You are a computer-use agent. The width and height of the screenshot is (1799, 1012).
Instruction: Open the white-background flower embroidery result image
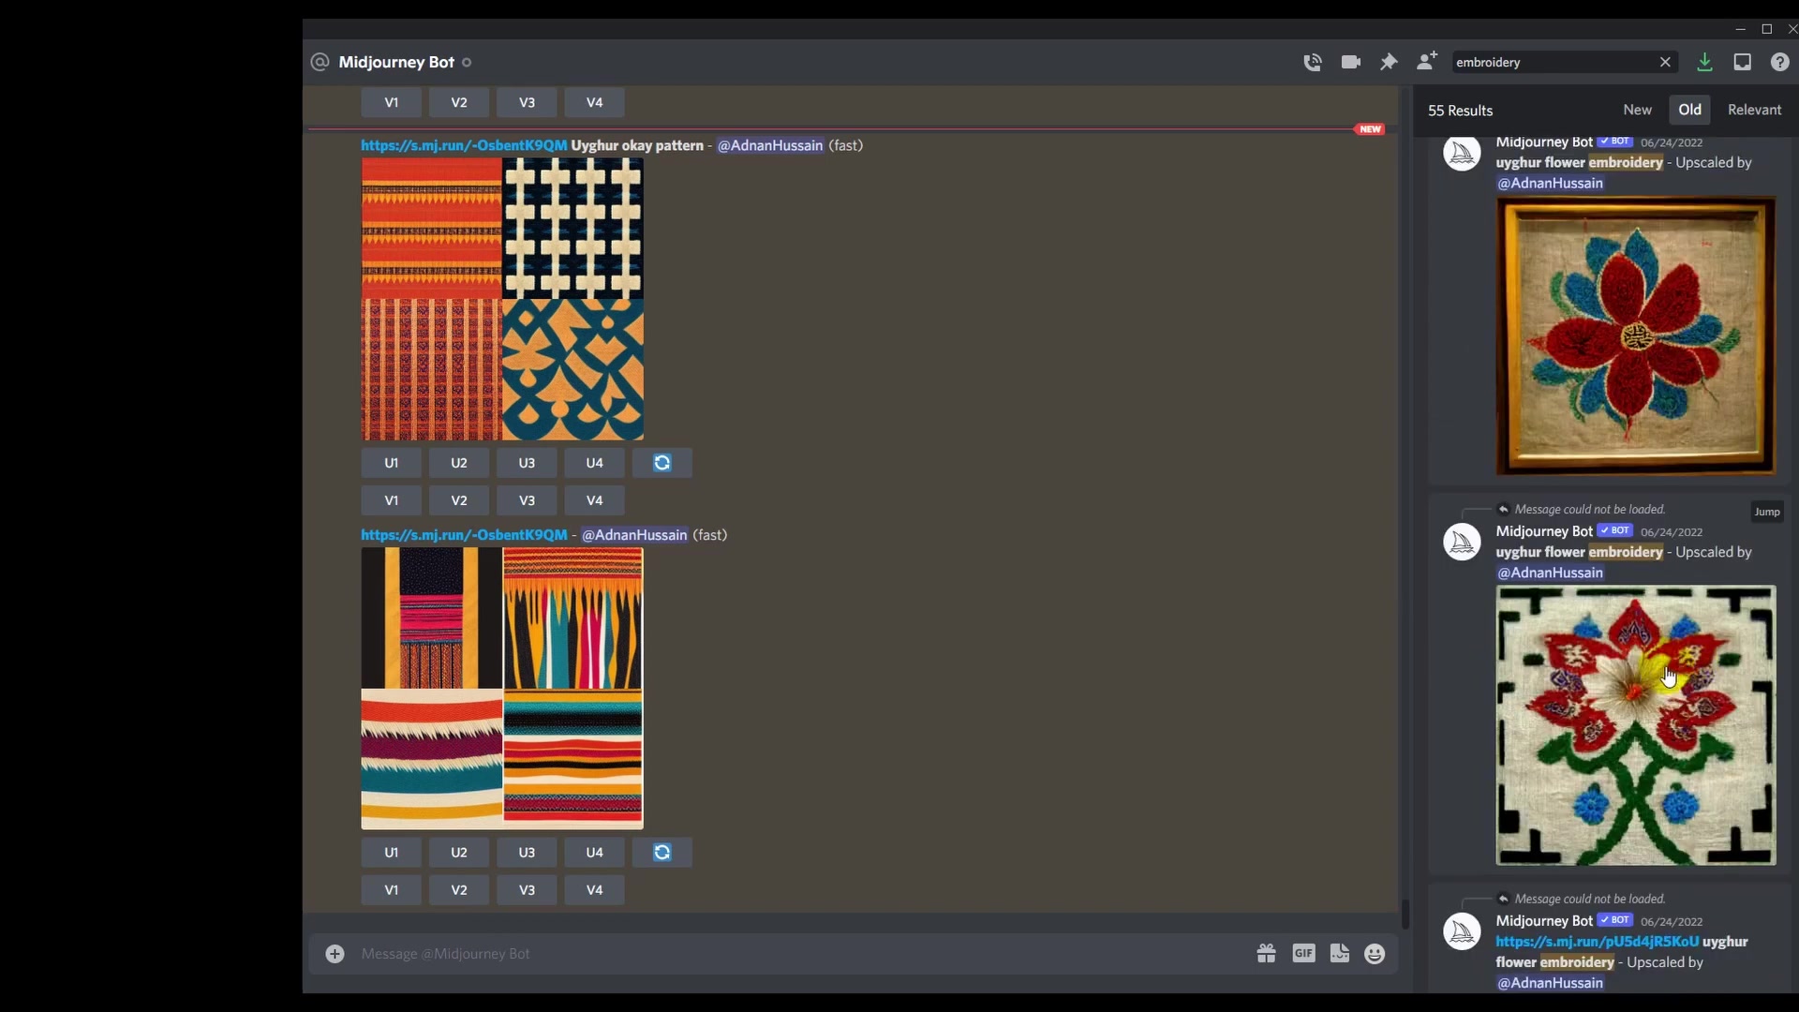(1636, 725)
